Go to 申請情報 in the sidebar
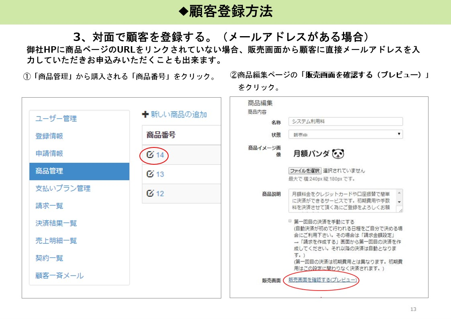Image resolution: width=451 pixels, height=319 pixels. click(x=49, y=153)
